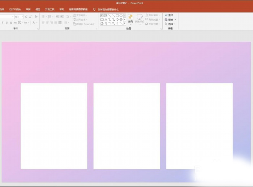Open the Select (选择) dropdown

[x=170, y=24]
